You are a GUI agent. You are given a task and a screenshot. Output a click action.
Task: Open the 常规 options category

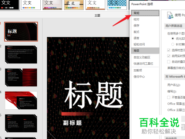coord(145,13)
